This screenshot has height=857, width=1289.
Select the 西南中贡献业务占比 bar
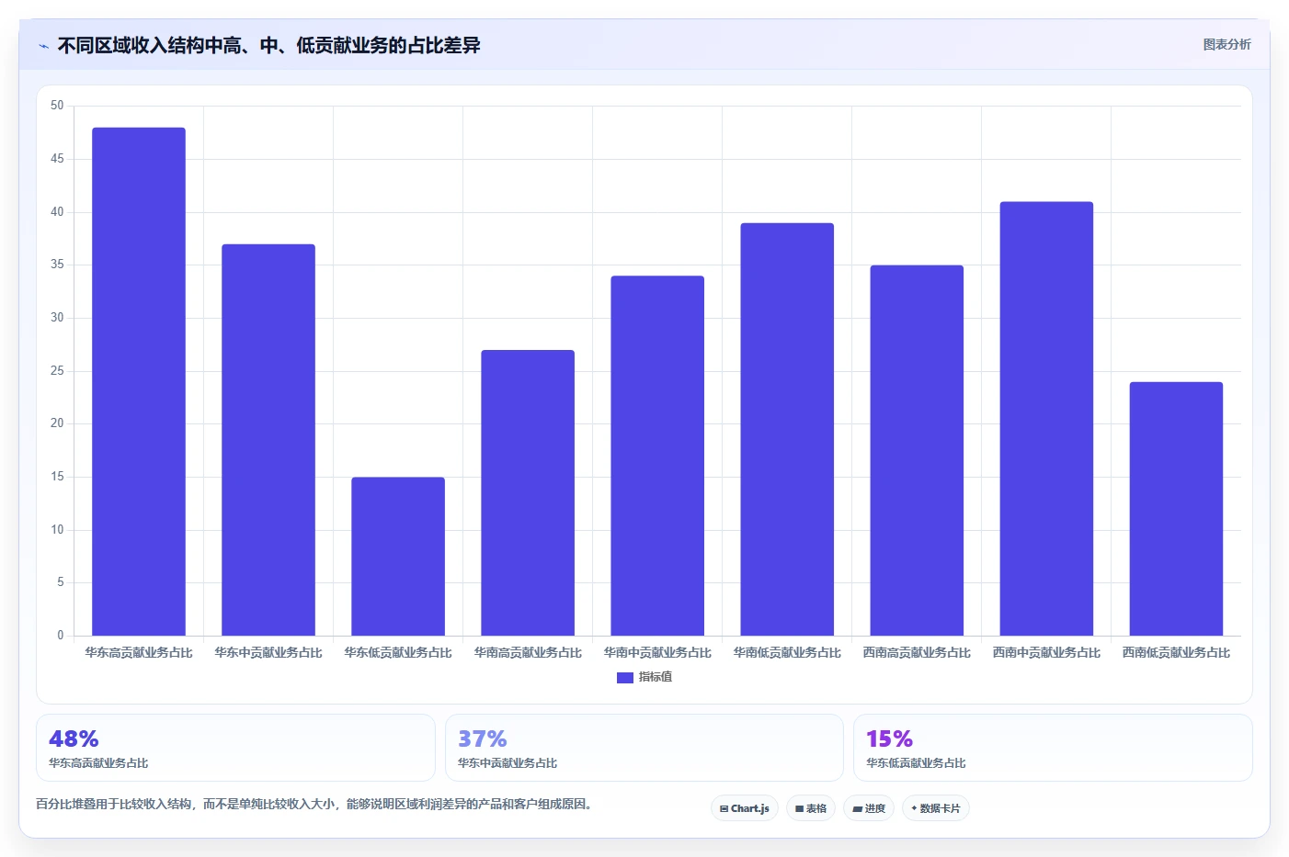(1046, 419)
